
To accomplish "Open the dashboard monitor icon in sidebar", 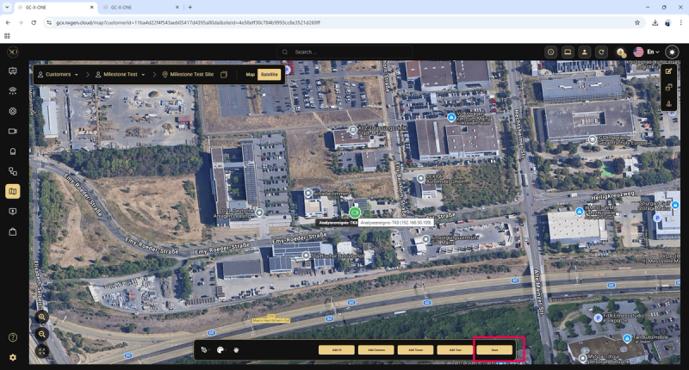I will 13,71.
